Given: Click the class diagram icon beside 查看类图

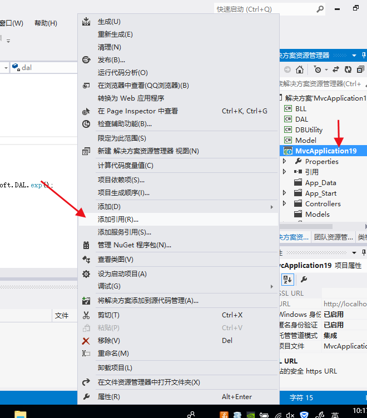Looking at the screenshot, I should point(86,260).
